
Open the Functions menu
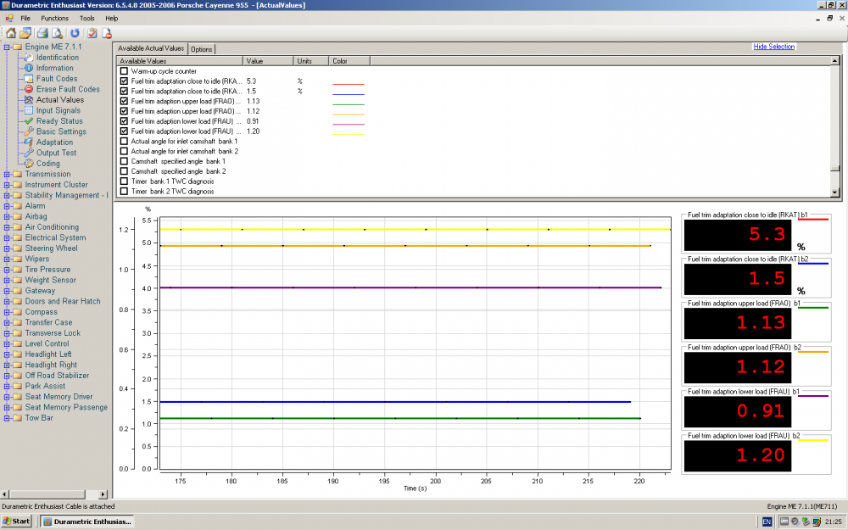(54, 18)
